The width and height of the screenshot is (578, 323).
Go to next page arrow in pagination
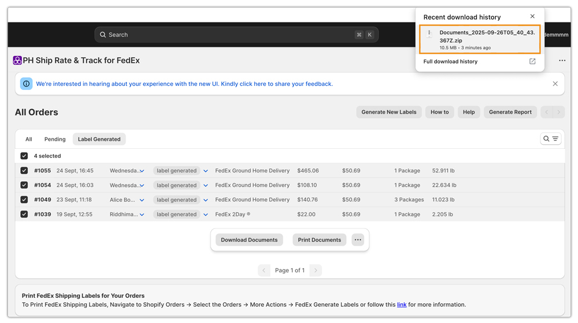click(x=316, y=271)
